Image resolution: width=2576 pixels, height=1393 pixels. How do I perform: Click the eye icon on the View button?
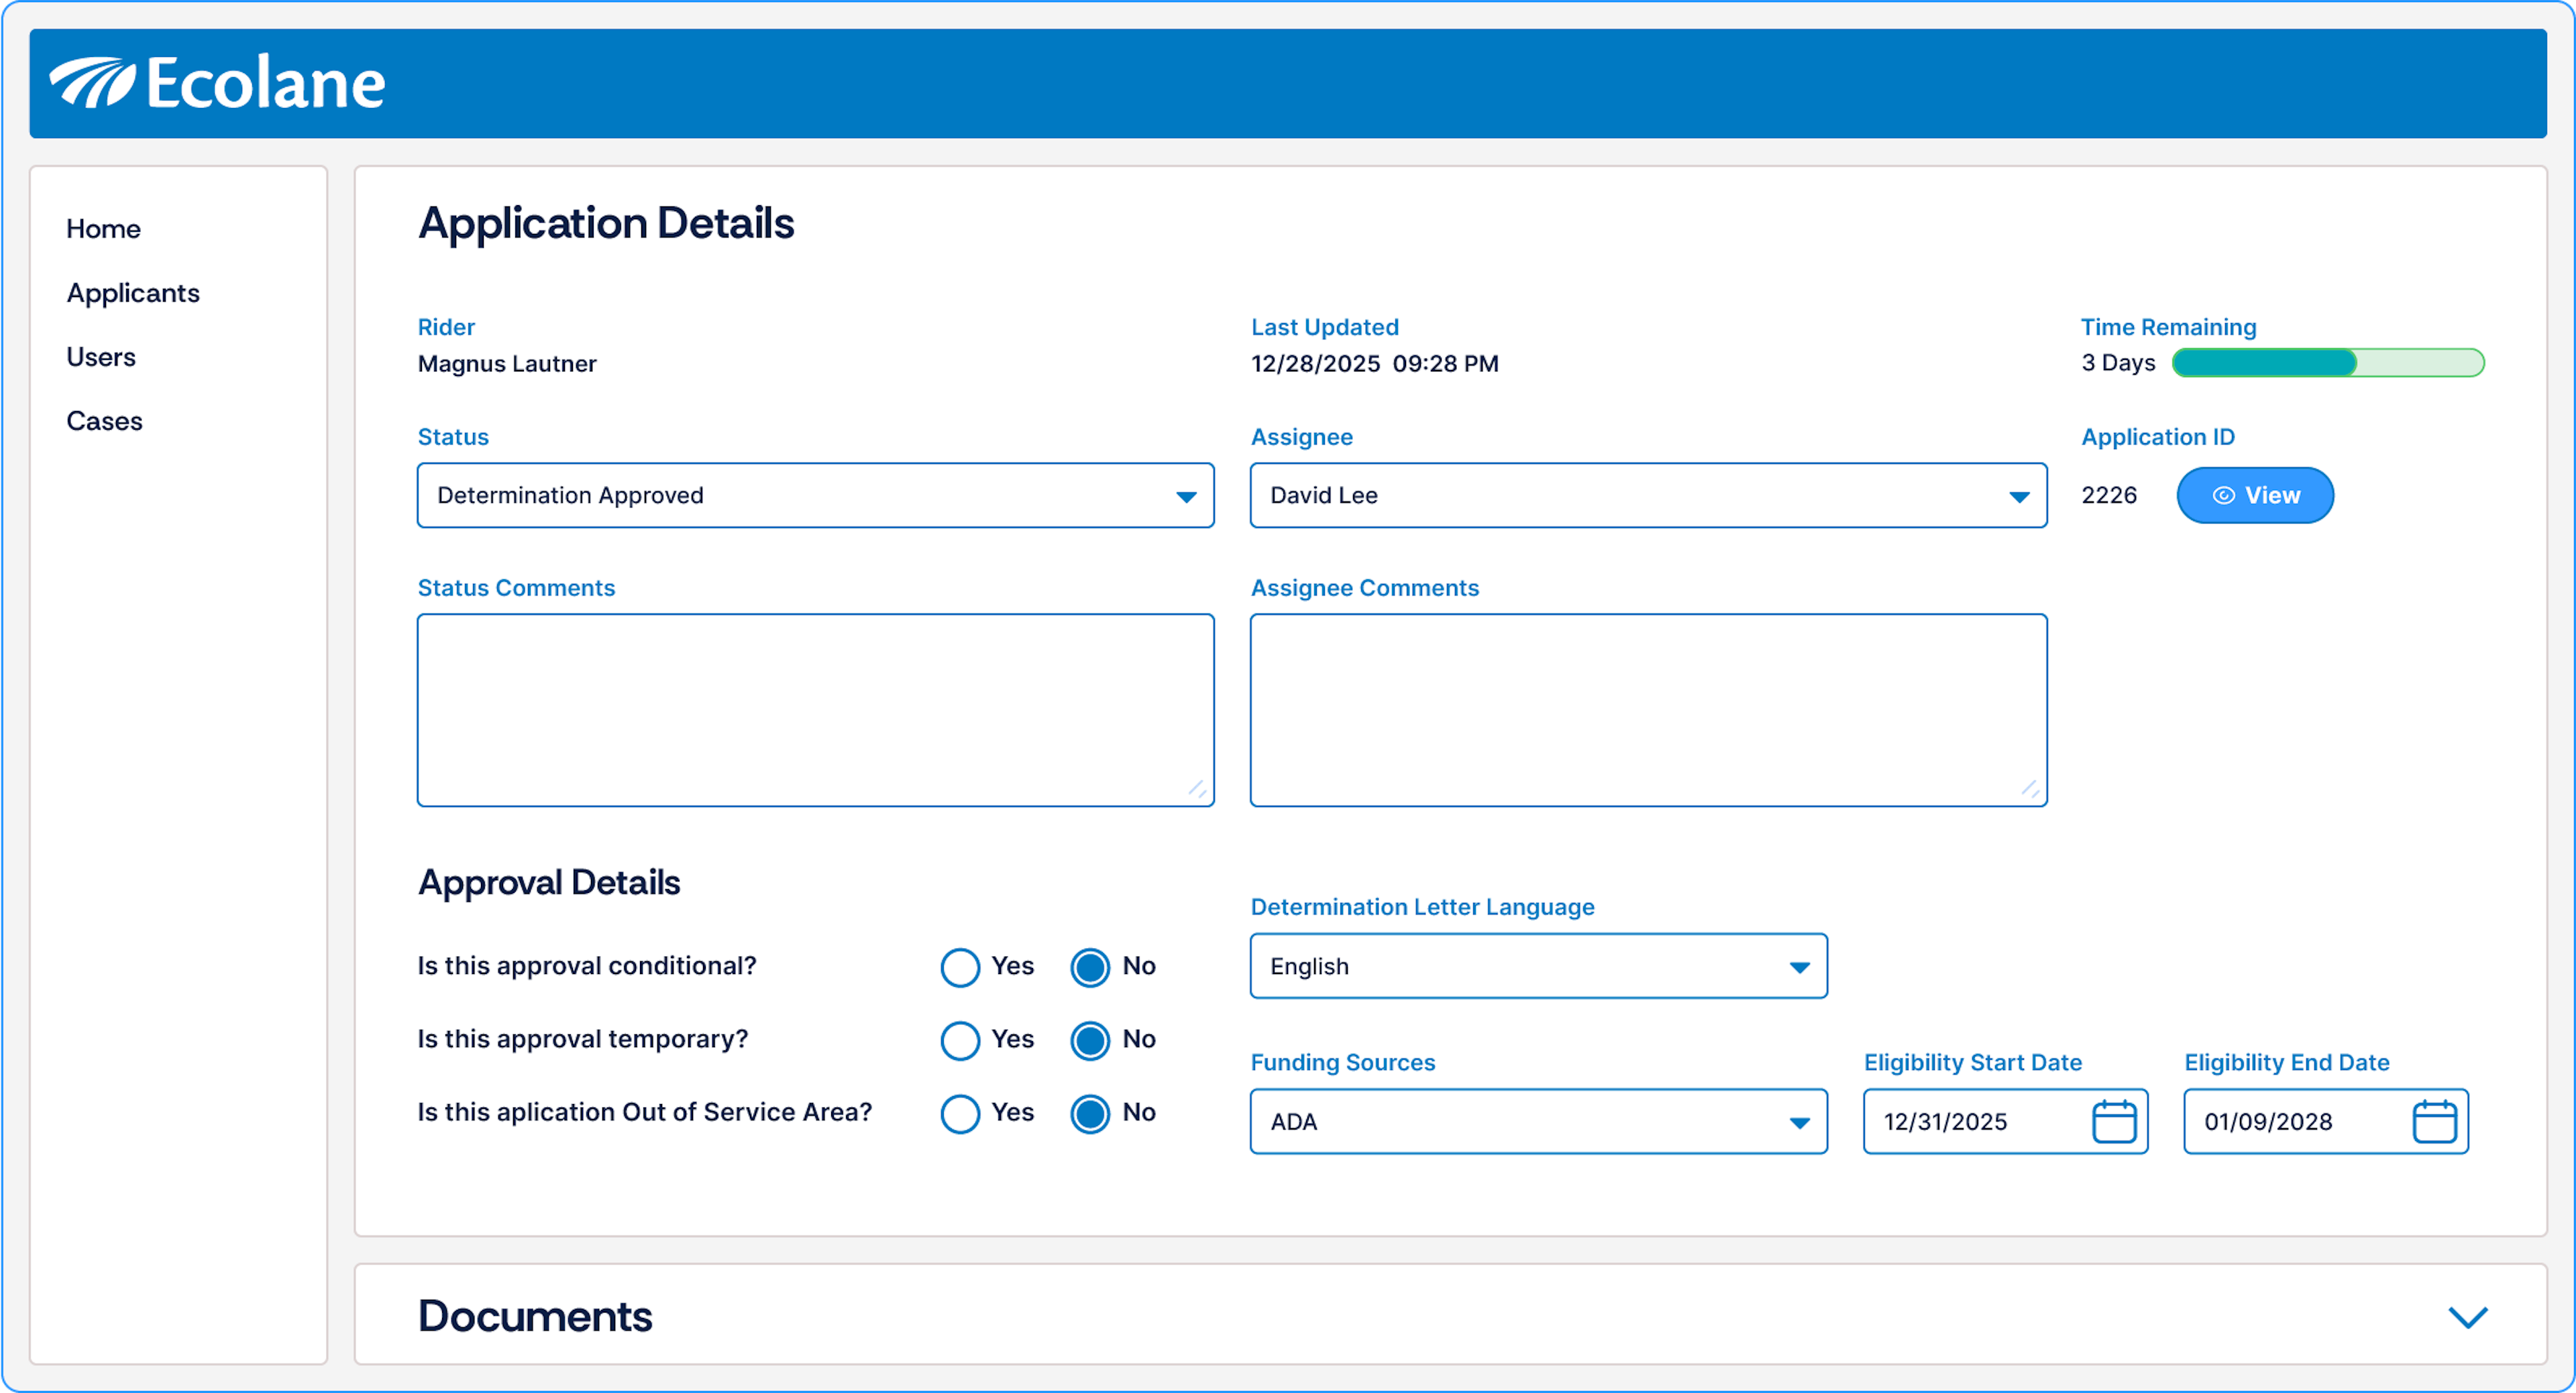pyautogui.click(x=2224, y=495)
